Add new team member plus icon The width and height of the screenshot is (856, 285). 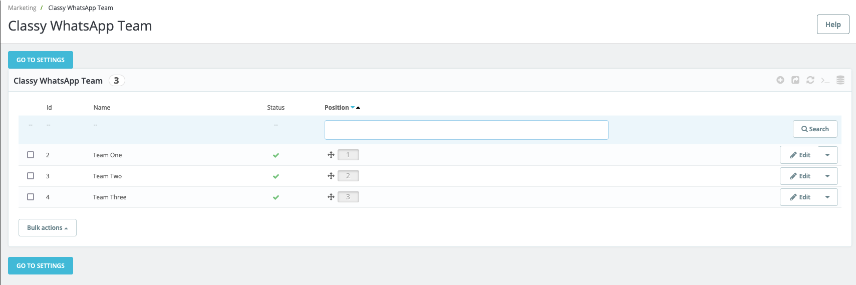780,80
